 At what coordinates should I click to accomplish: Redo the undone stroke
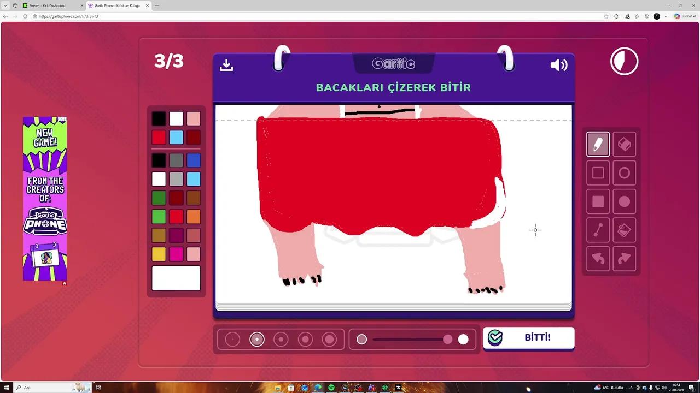tap(624, 259)
